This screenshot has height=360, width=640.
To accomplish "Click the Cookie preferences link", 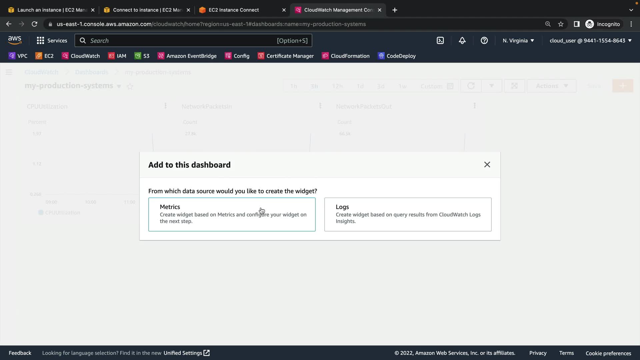I will pos(608,353).
